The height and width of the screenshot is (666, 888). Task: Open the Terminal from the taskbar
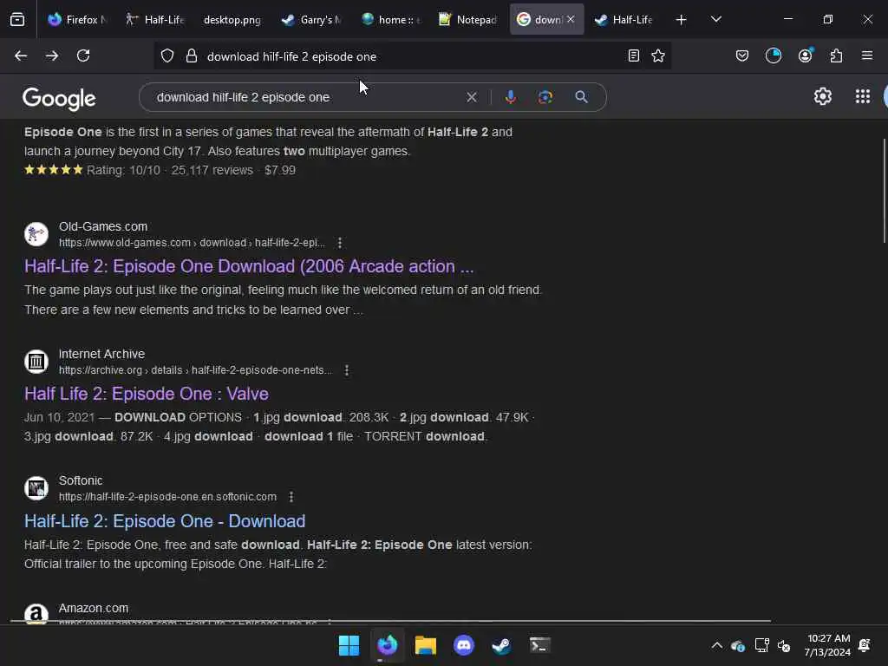point(539,645)
